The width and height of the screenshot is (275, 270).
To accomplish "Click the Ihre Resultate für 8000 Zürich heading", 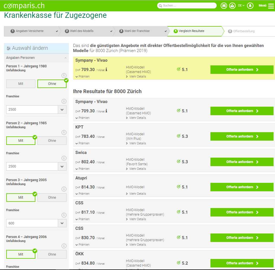I will [x=107, y=91].
